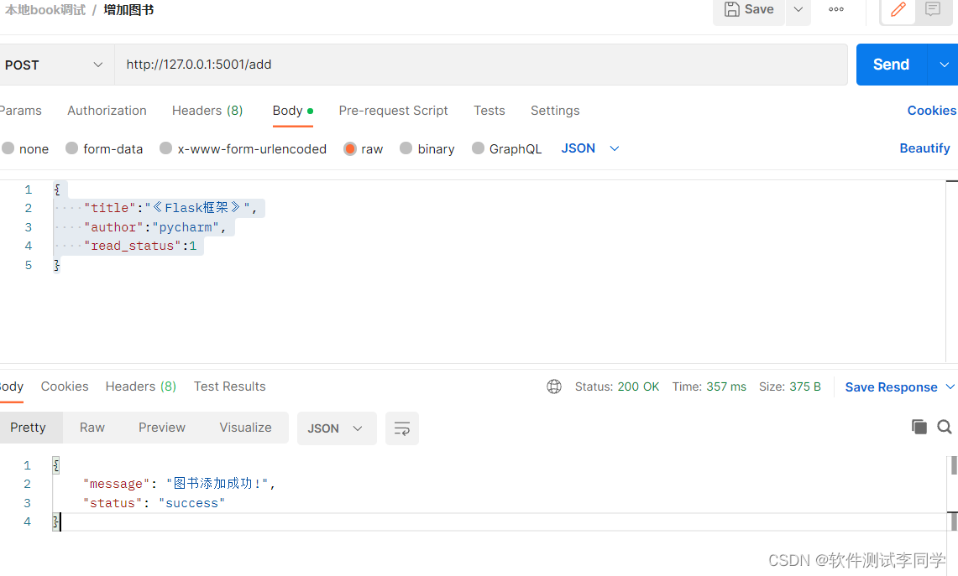Expand the Save Response dropdown
This screenshot has height=576, width=958.
(950, 387)
